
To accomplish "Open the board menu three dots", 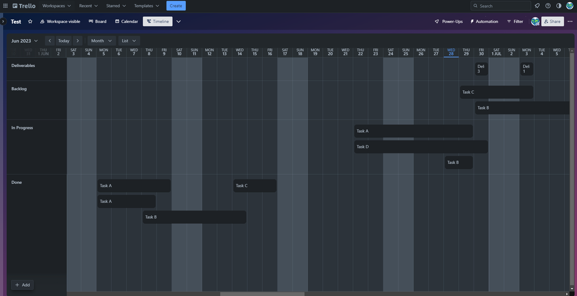I will click(570, 21).
